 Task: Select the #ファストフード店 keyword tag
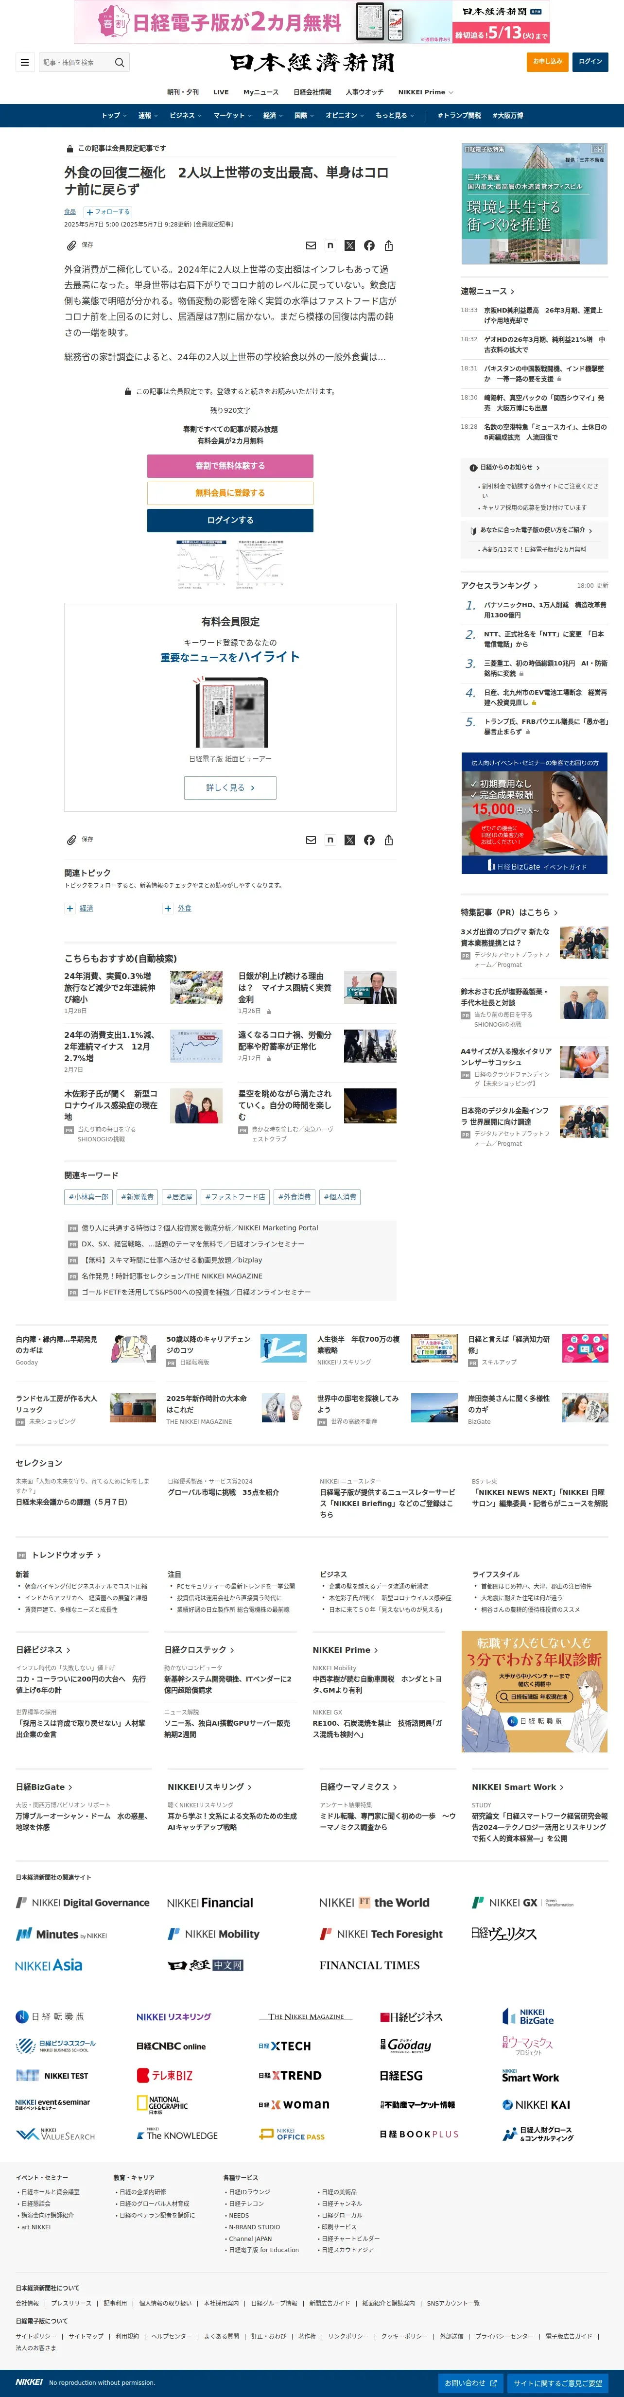tap(235, 1197)
